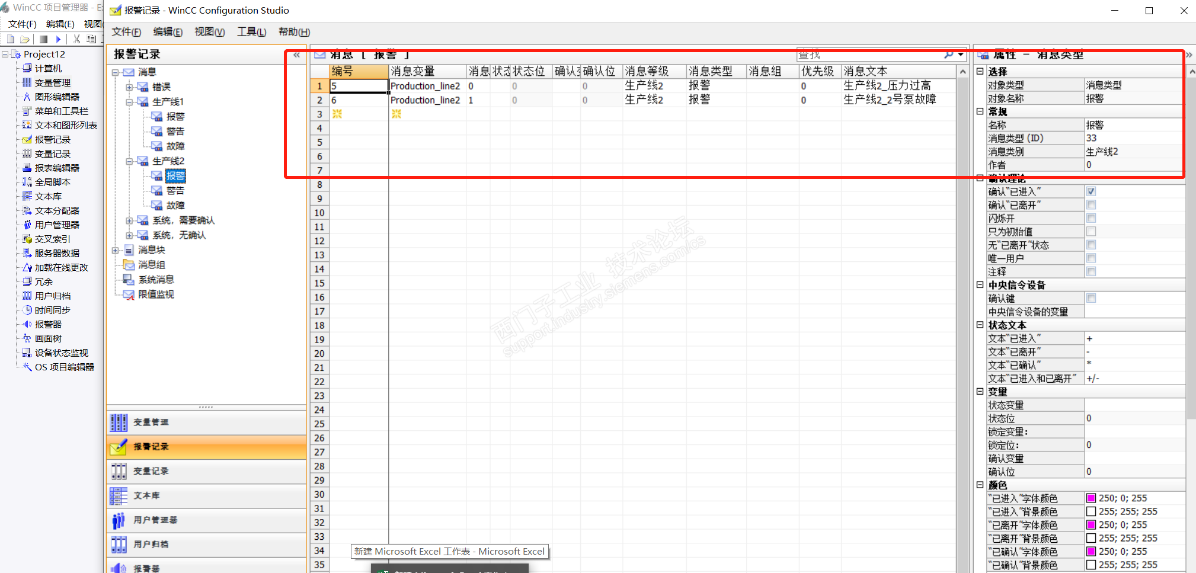This screenshot has height=573, width=1196.
Task: Open the 工具(L) menu
Action: click(x=252, y=32)
